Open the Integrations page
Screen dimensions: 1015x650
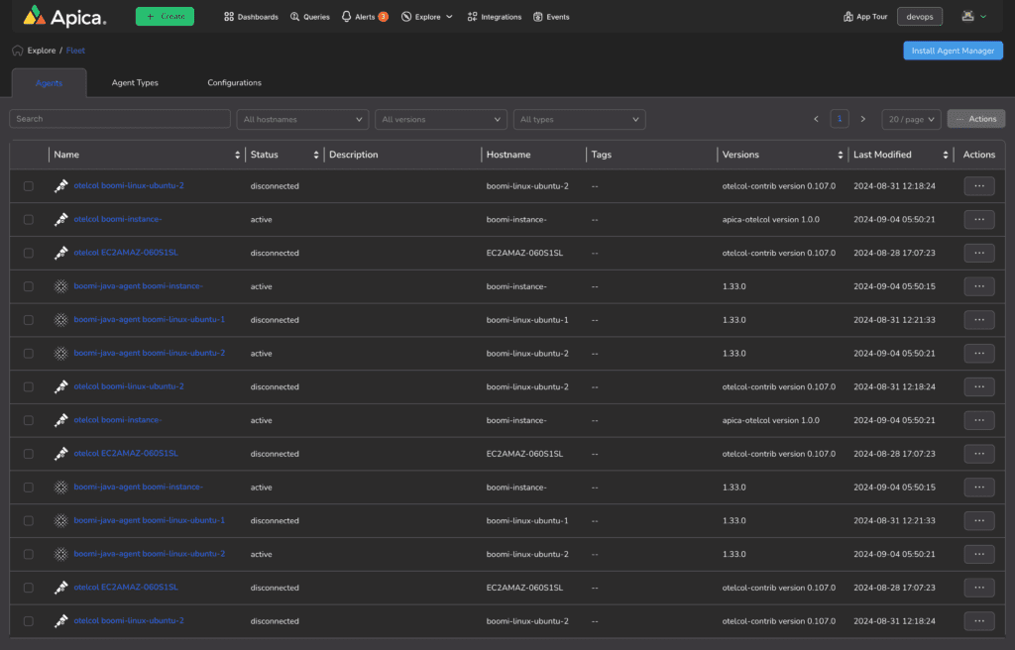495,17
